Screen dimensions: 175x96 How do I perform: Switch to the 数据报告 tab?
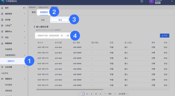point(44,12)
